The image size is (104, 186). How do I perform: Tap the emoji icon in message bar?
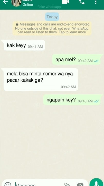coord(8,184)
